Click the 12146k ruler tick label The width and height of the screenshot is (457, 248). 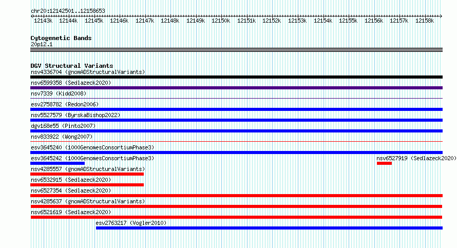coord(119,21)
